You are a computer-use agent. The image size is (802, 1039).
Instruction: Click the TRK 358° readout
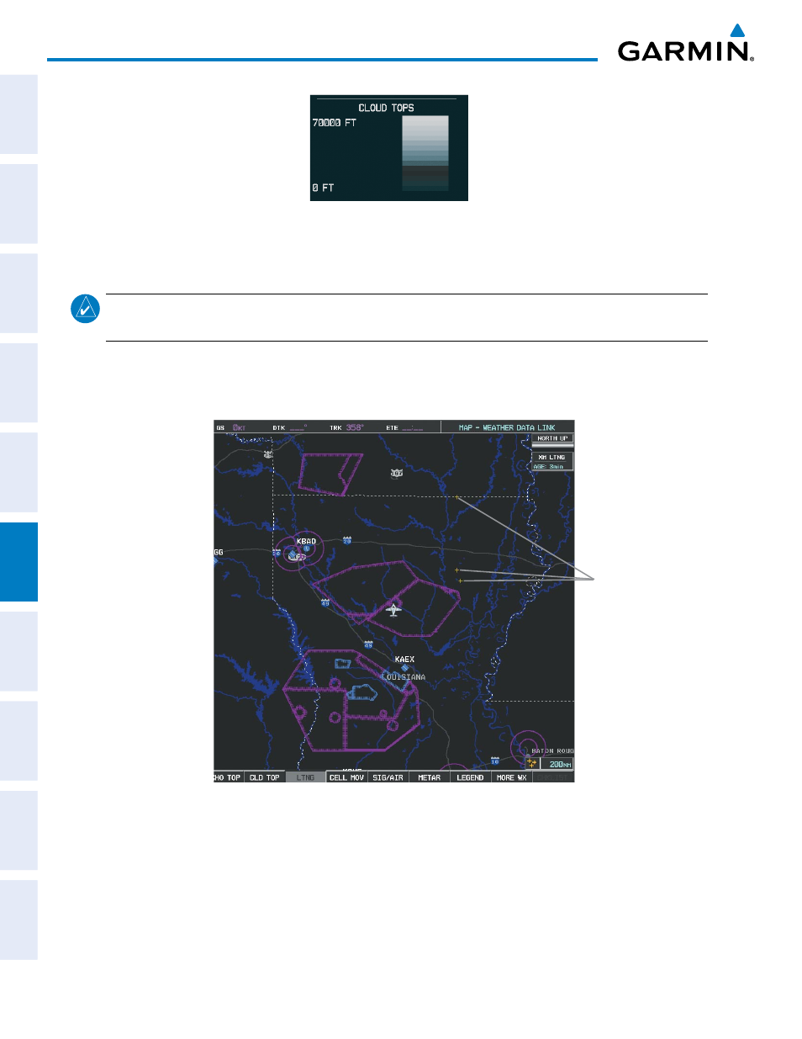tap(346, 427)
